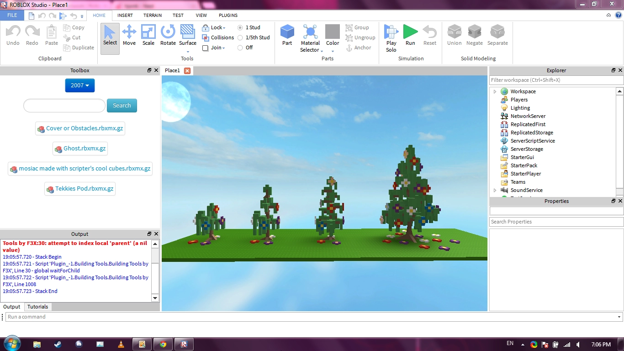The image size is (624, 351).
Task: Select StarterGui in Explorer
Action: pos(522,157)
